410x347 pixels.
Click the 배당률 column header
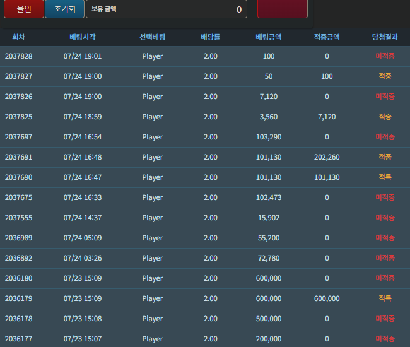pos(211,37)
